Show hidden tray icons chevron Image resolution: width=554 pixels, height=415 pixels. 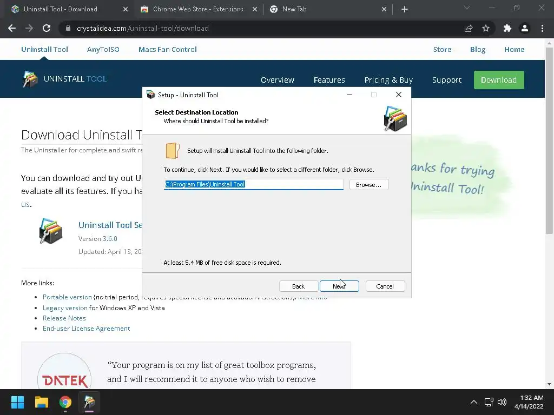tap(474, 402)
